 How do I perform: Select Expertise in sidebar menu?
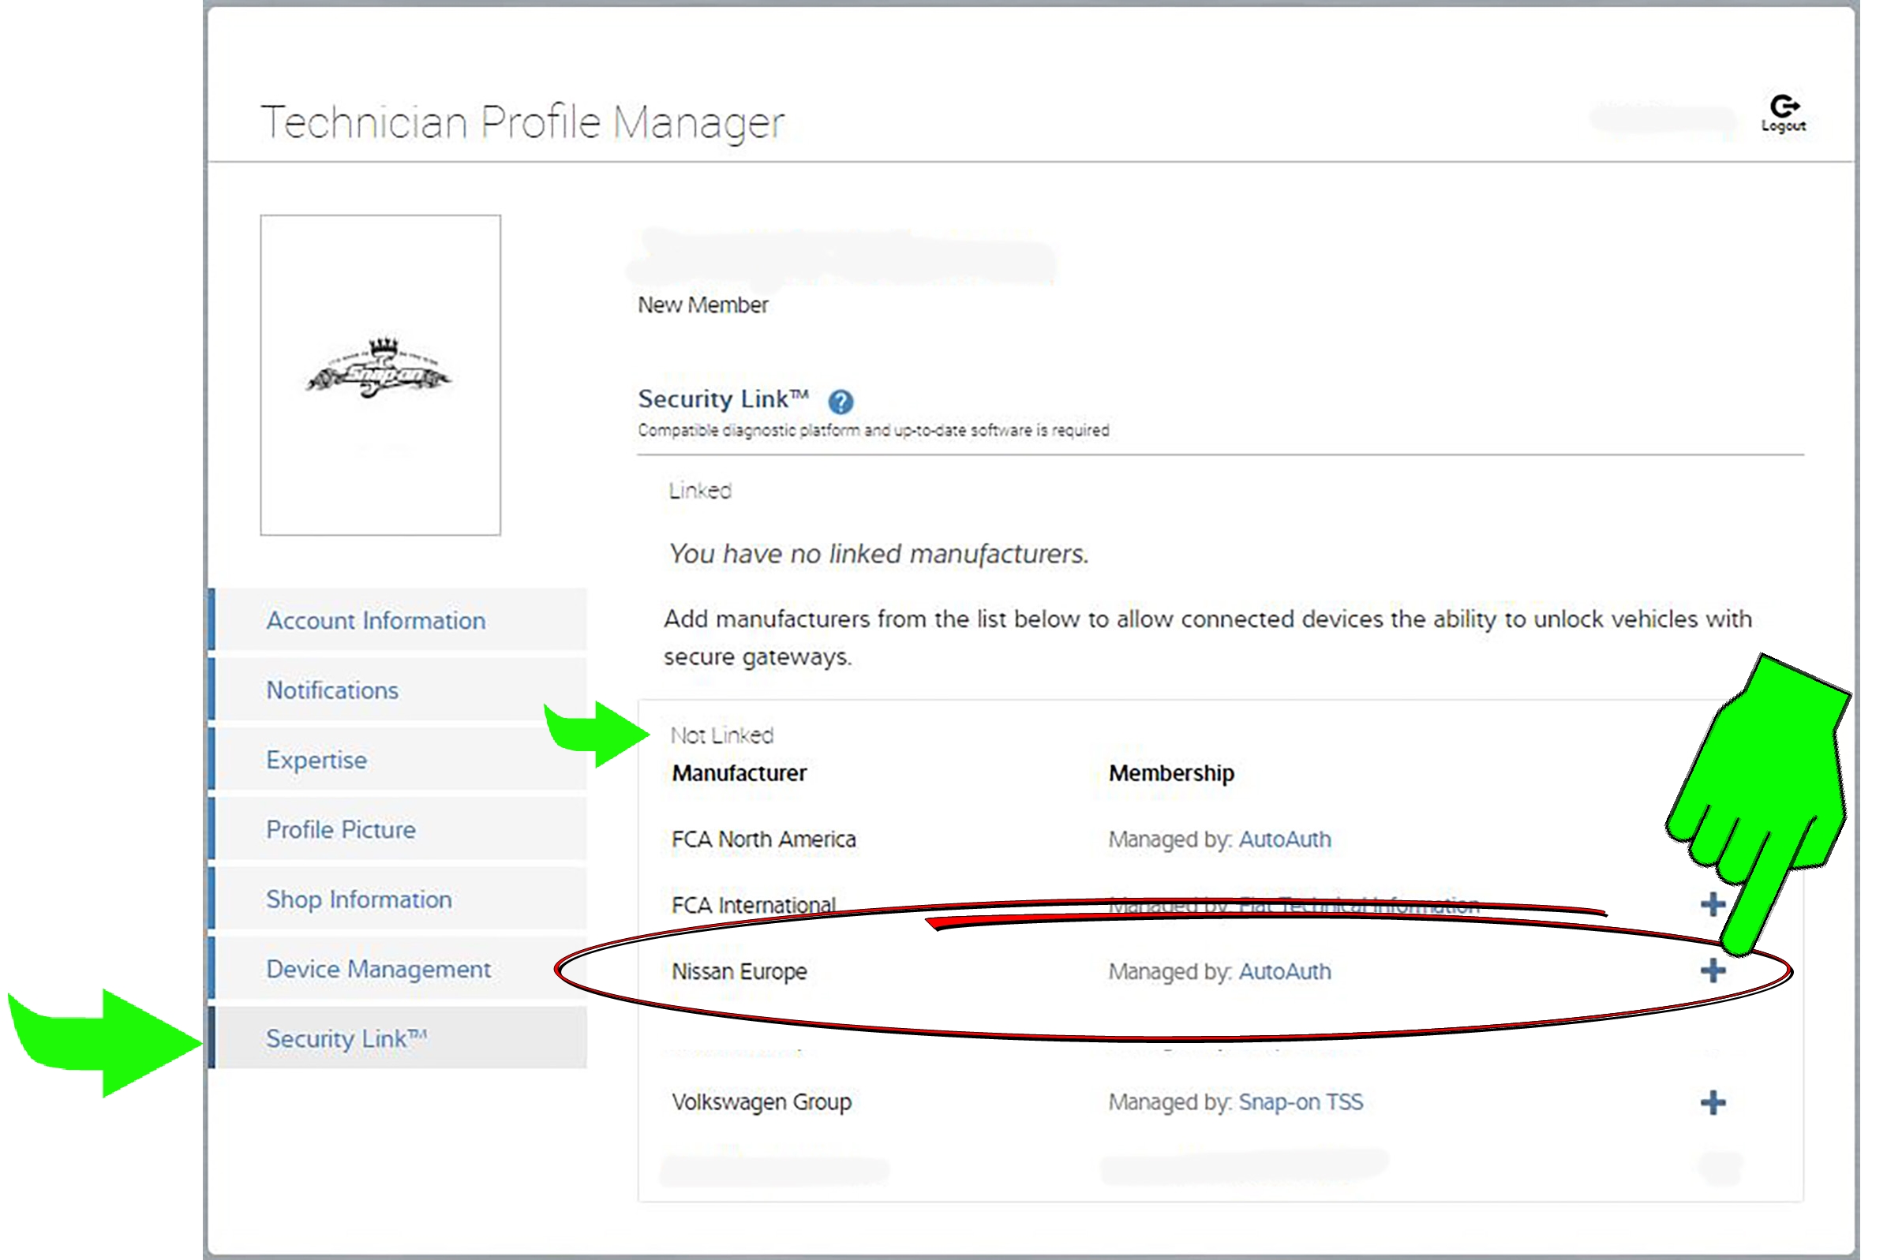point(316,760)
